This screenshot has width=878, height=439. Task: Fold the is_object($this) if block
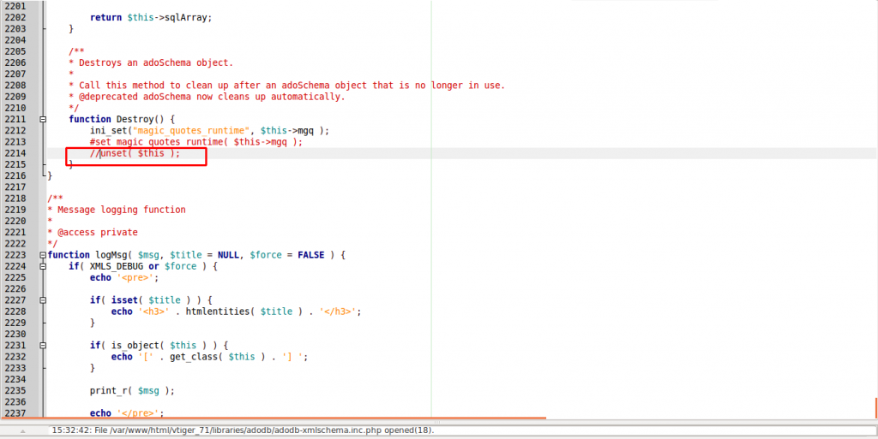tap(43, 345)
